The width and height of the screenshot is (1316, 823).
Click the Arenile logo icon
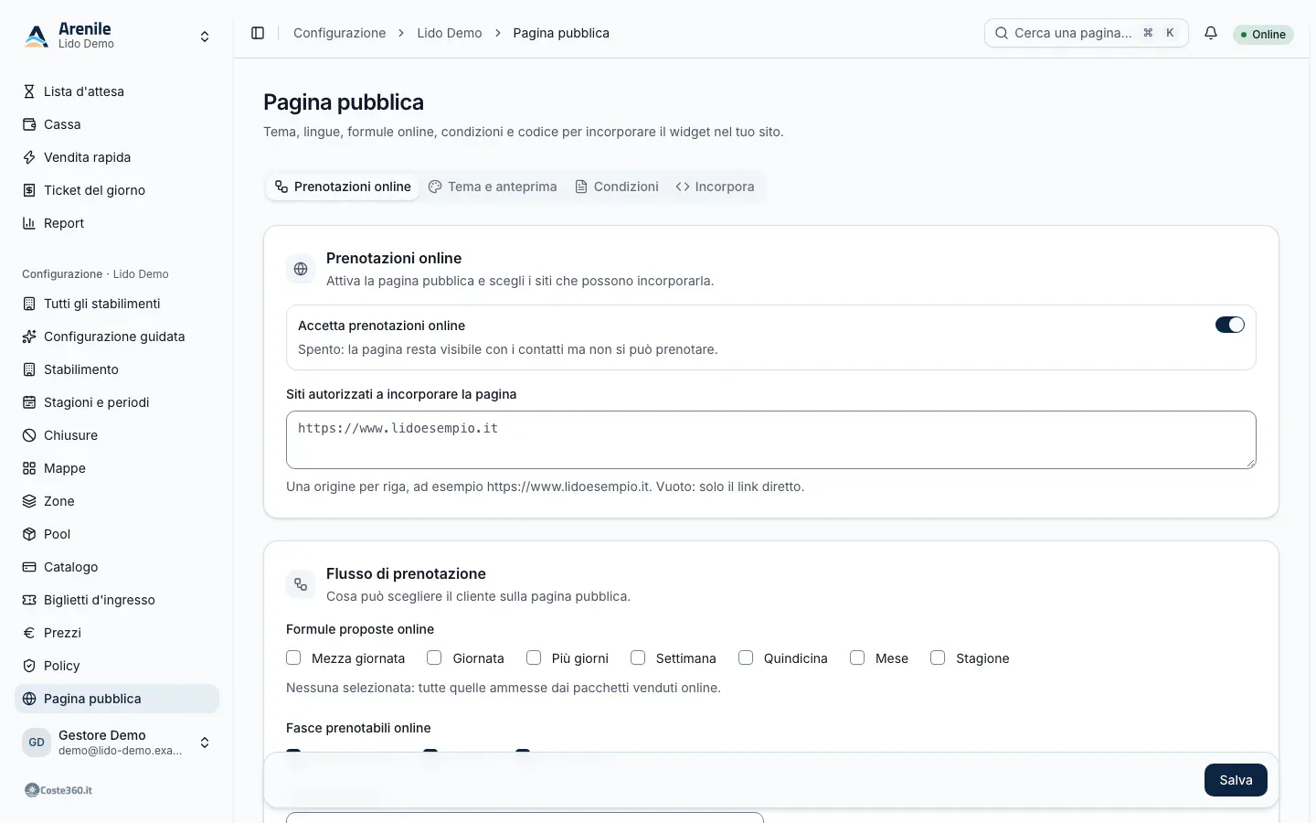click(37, 36)
